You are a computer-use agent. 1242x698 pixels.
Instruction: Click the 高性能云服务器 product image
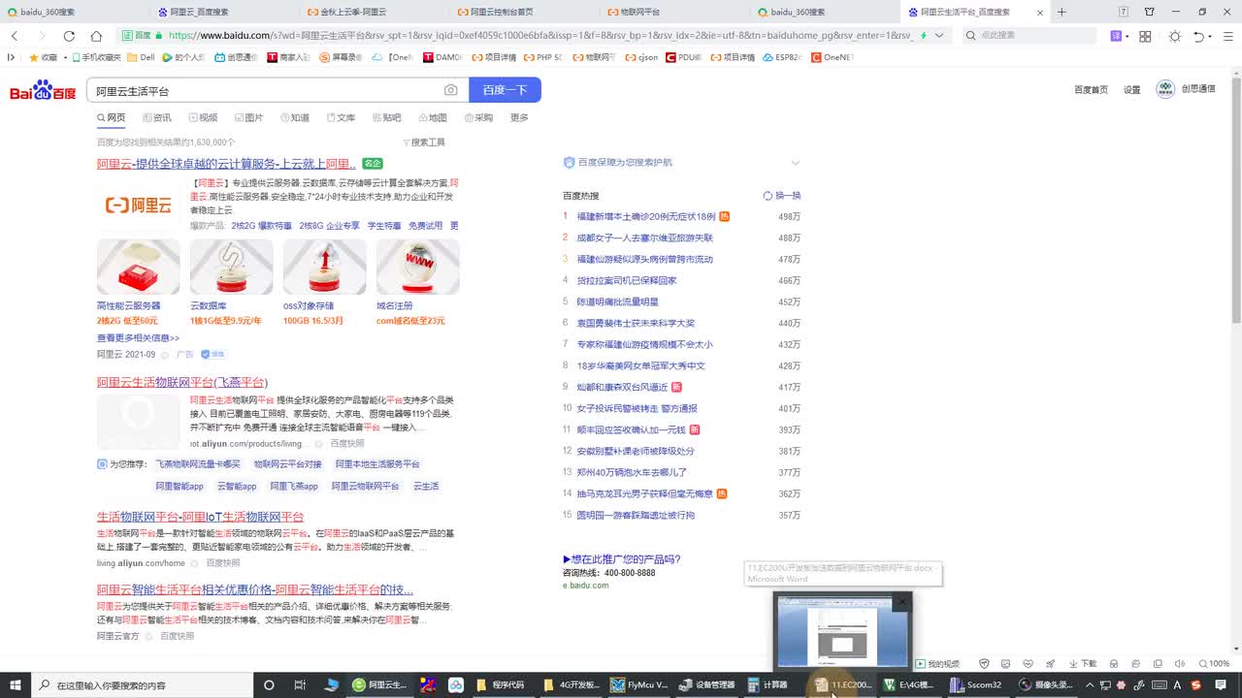pos(138,267)
